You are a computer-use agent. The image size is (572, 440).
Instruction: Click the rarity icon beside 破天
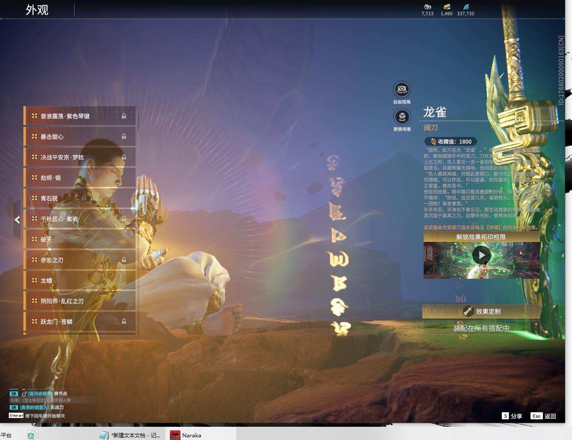34,239
